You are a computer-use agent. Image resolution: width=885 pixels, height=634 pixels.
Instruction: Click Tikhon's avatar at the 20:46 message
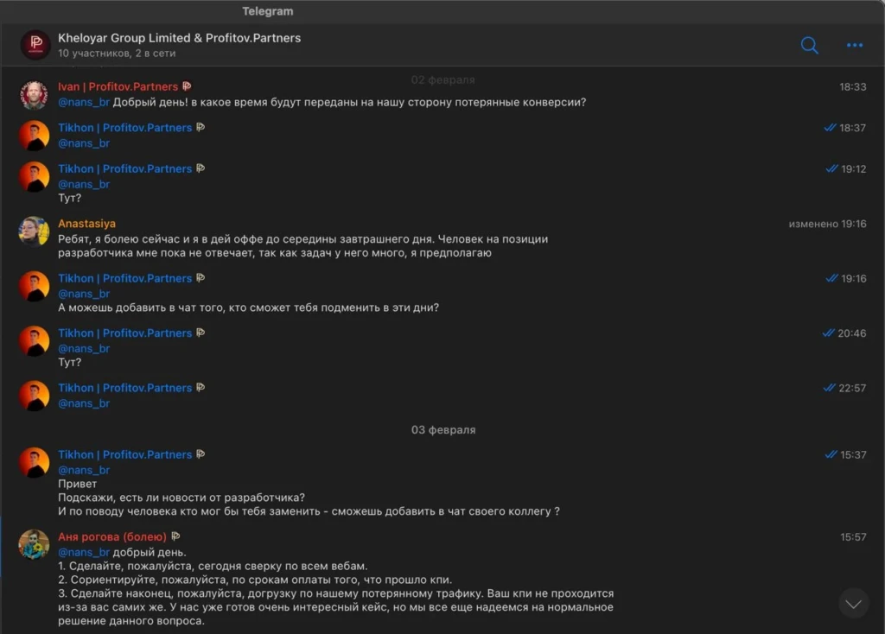(35, 340)
